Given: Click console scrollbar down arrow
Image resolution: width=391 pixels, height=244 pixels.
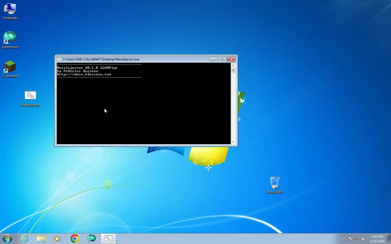Looking at the screenshot, I should click(x=233, y=142).
